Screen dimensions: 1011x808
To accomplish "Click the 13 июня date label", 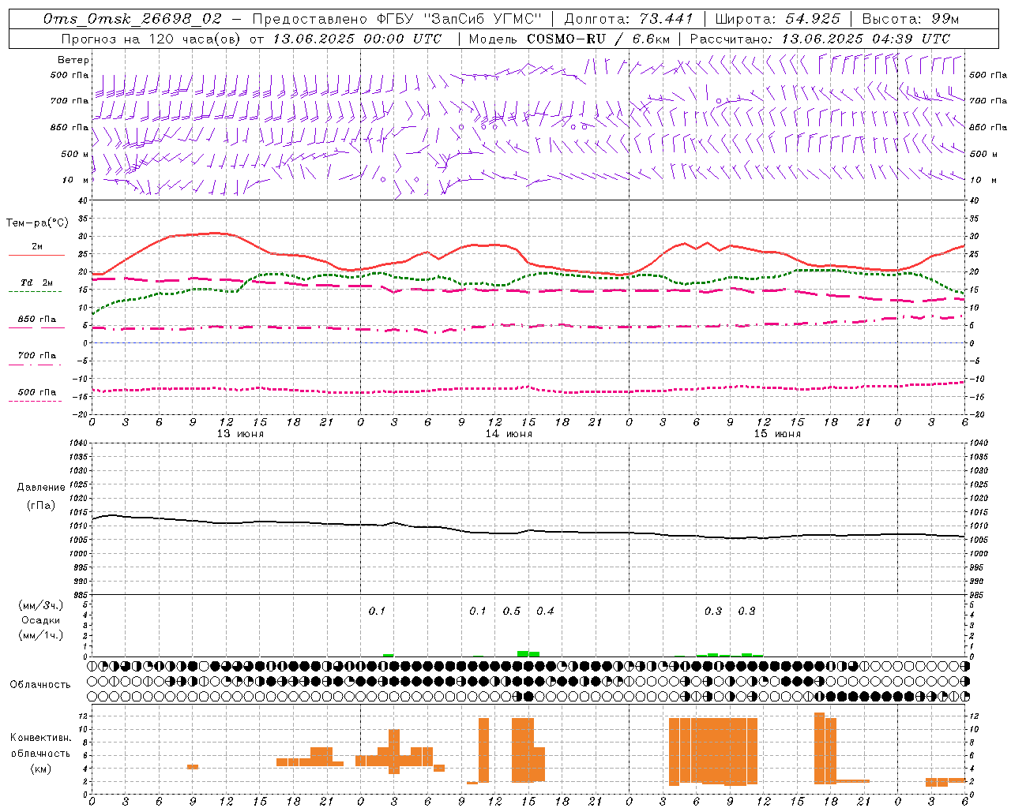I will [x=240, y=434].
